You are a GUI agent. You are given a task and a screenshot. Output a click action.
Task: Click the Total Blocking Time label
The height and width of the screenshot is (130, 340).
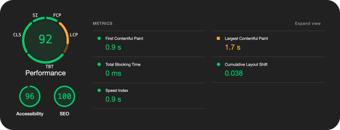tap(123, 65)
